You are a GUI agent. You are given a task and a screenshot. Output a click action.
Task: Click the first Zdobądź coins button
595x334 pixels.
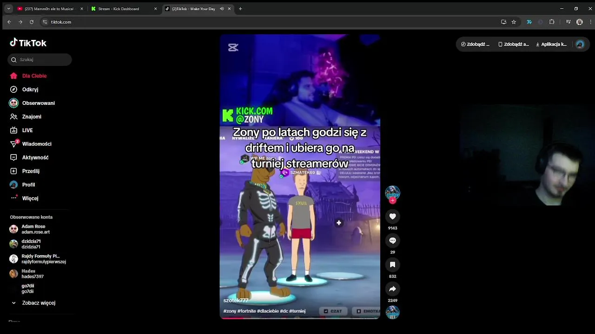475,45
